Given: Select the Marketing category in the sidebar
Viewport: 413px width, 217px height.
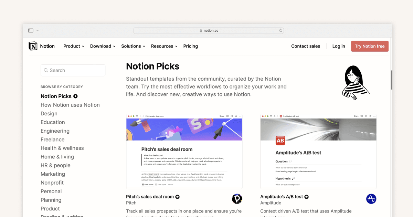Looking at the screenshot, I should (53, 174).
